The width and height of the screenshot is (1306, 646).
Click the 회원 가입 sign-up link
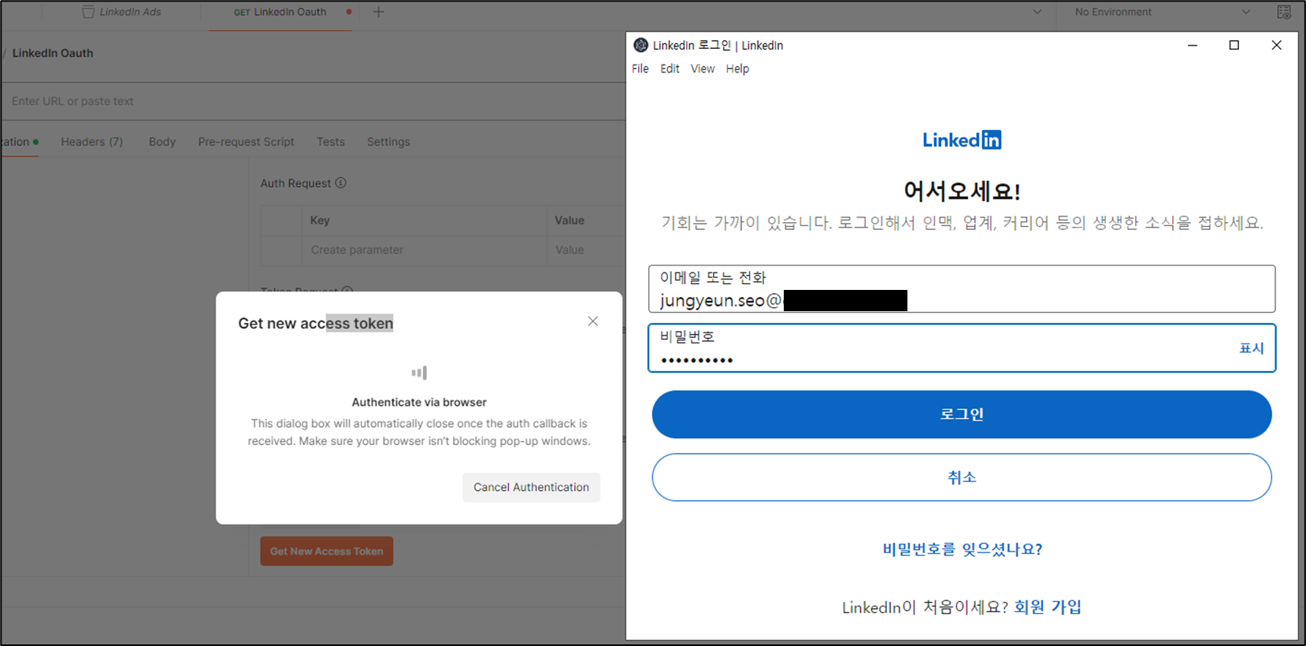point(1048,607)
